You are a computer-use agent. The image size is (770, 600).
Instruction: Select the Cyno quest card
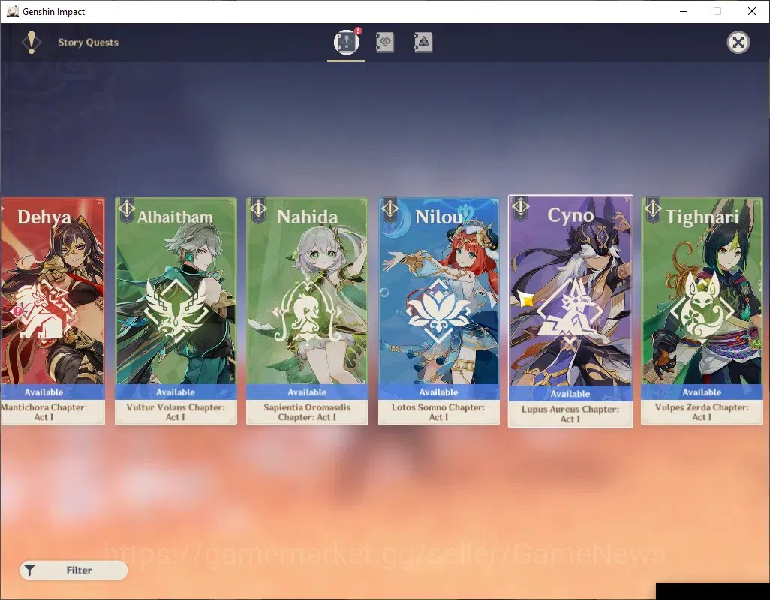pyautogui.click(x=570, y=311)
